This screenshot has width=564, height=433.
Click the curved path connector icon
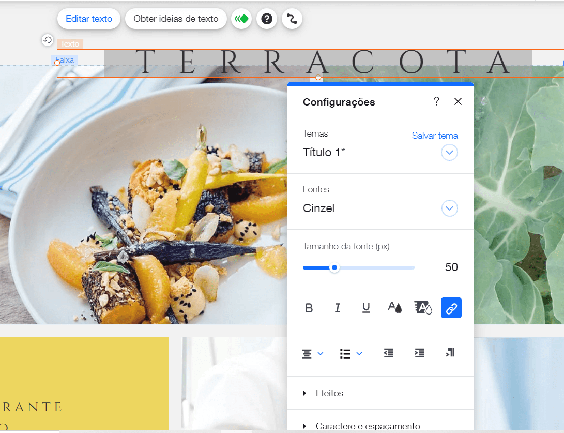point(292,19)
